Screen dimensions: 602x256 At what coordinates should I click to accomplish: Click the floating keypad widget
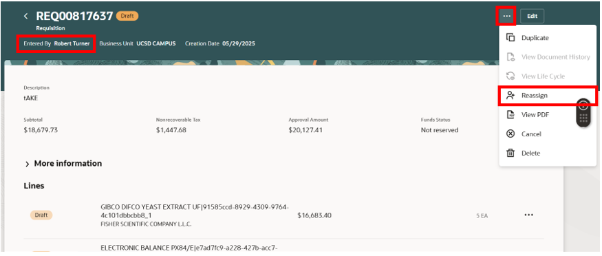(x=583, y=112)
